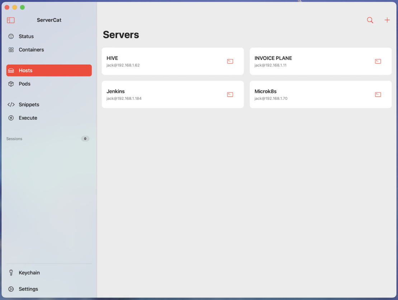Open a terminal session to HIVE server
The image size is (398, 300).
click(x=230, y=61)
